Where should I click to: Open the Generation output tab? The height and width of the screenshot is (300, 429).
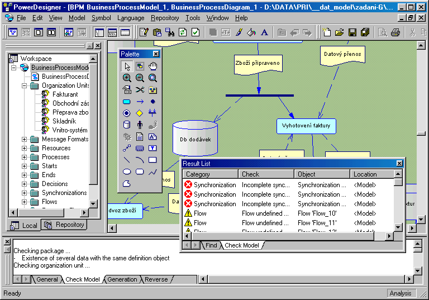122,279
